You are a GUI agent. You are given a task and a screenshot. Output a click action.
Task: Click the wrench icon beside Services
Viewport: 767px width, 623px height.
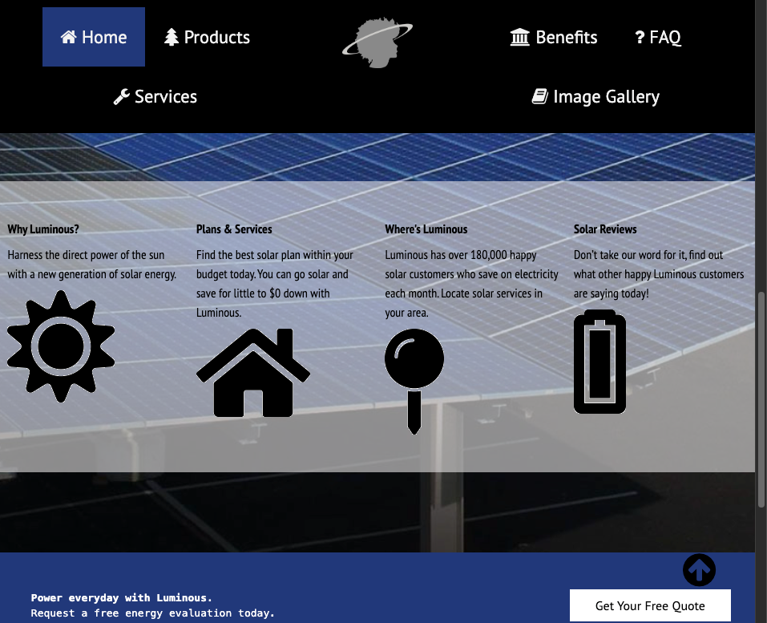[121, 96]
